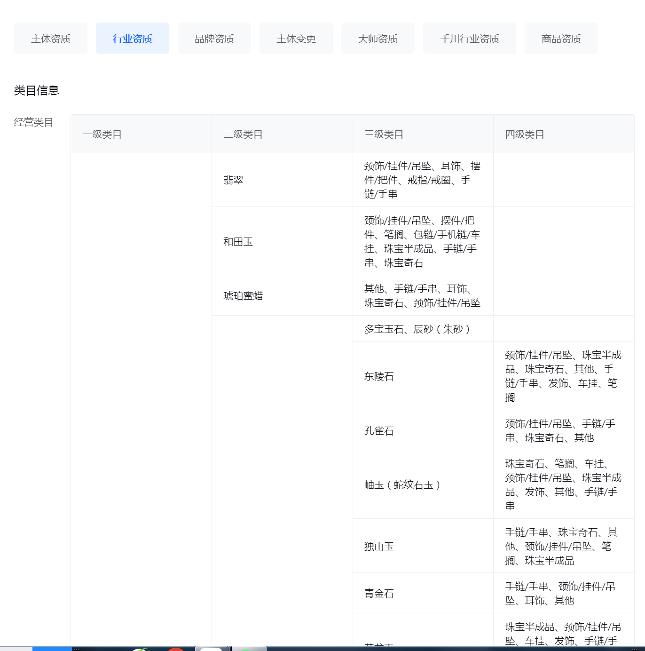The width and height of the screenshot is (645, 651).
Task: Switch to the 主体资质 tab
Action: coord(51,39)
